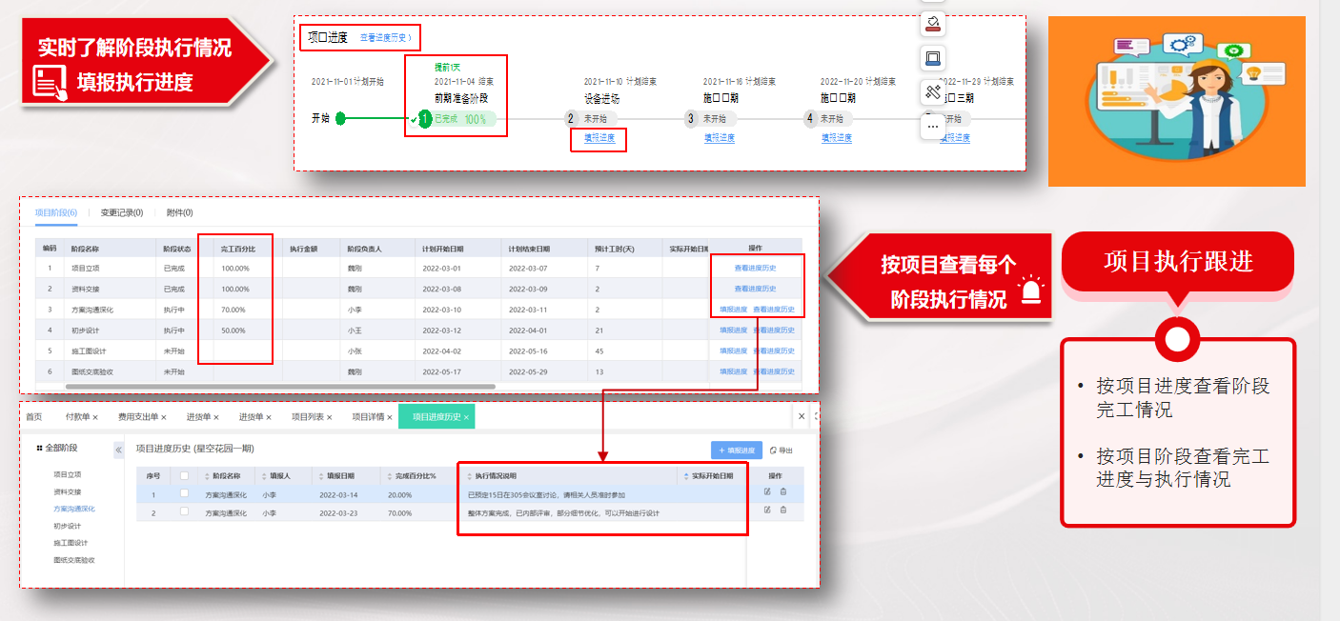Click the floating screen tool icon
The height and width of the screenshot is (621, 1340).
(x=933, y=58)
